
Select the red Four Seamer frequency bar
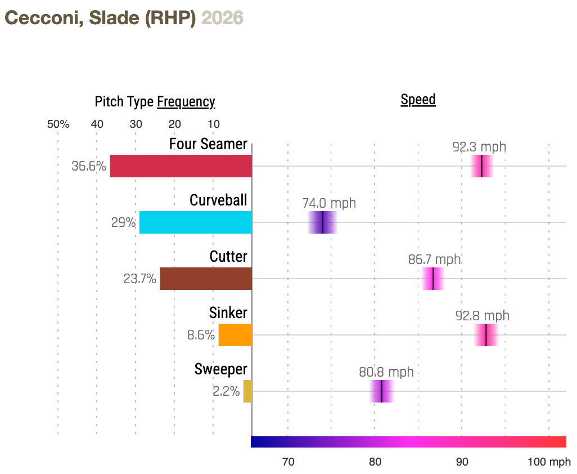tap(181, 166)
